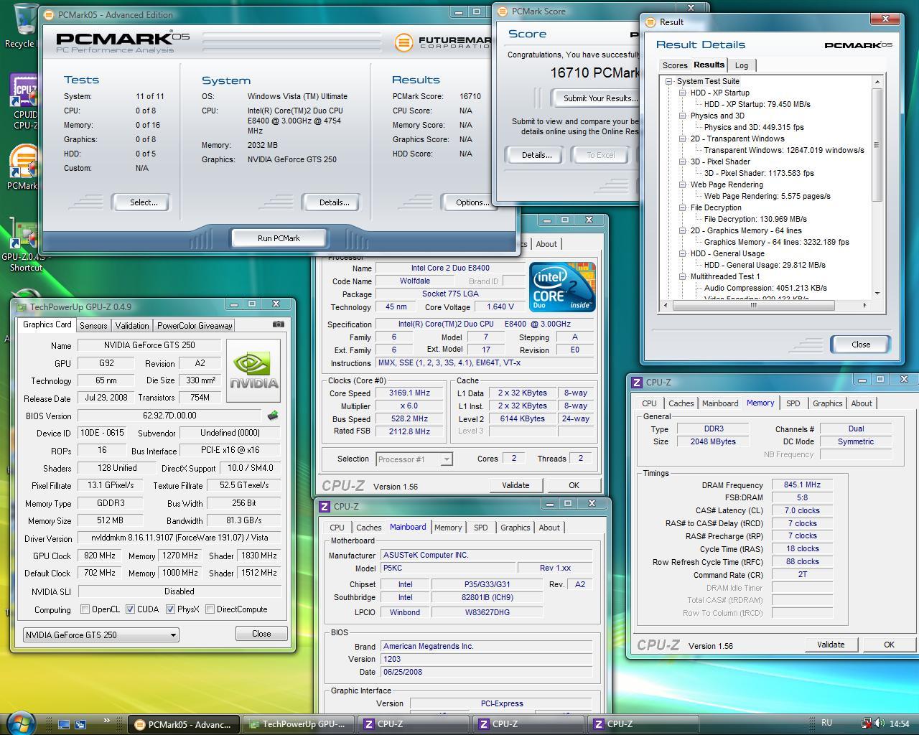Screen dimensions: 919x735
Task: Collapse the System Test Suite tree node
Action: pyautogui.click(x=669, y=82)
